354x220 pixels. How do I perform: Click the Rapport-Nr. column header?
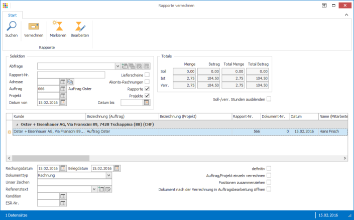coord(246,116)
